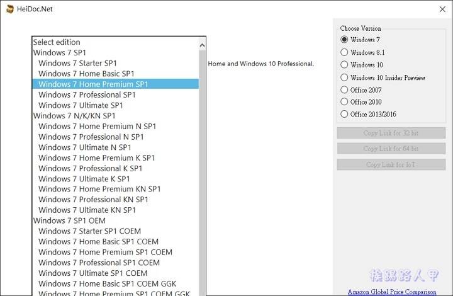This screenshot has width=453, height=296.
Task: Open the Amazon Global Price Comparison link
Action: (x=392, y=292)
